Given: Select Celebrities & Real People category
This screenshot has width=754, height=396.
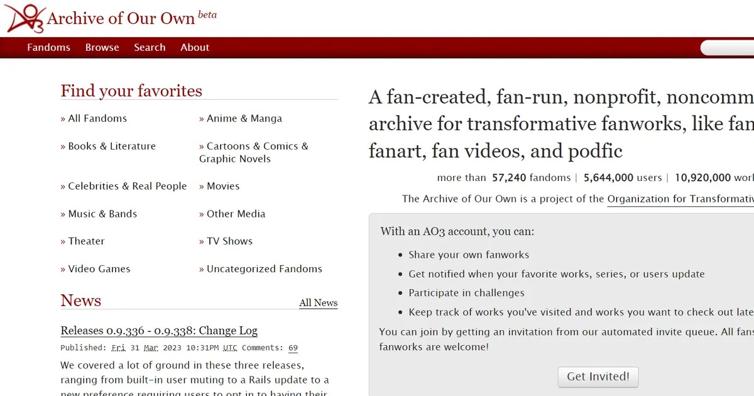Looking at the screenshot, I should click(x=127, y=186).
